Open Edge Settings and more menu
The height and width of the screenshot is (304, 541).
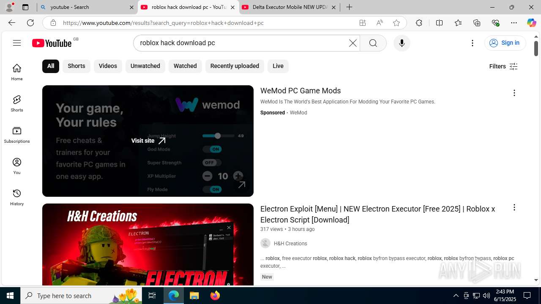tap(514, 23)
